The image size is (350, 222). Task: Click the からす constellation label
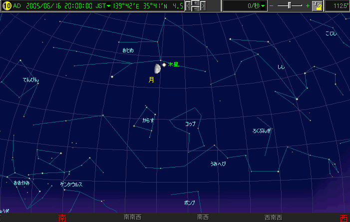[x=148, y=120]
